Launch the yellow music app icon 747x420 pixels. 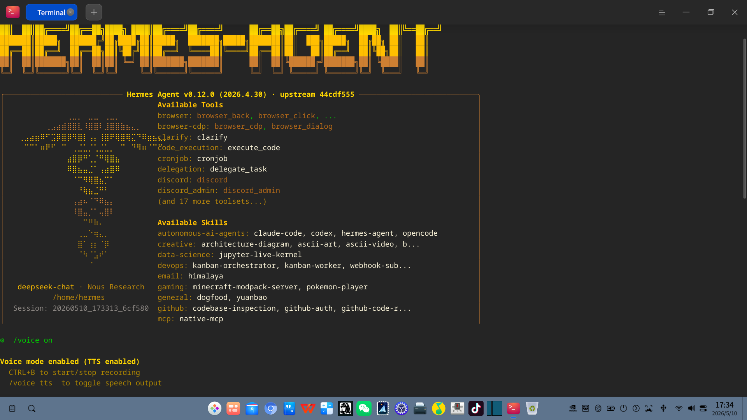pos(438,408)
